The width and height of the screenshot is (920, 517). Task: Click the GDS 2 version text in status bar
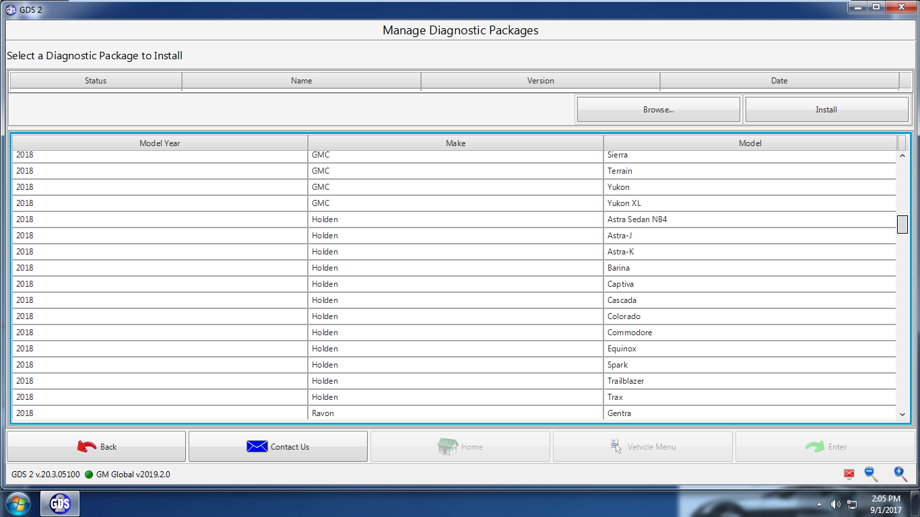tap(46, 475)
